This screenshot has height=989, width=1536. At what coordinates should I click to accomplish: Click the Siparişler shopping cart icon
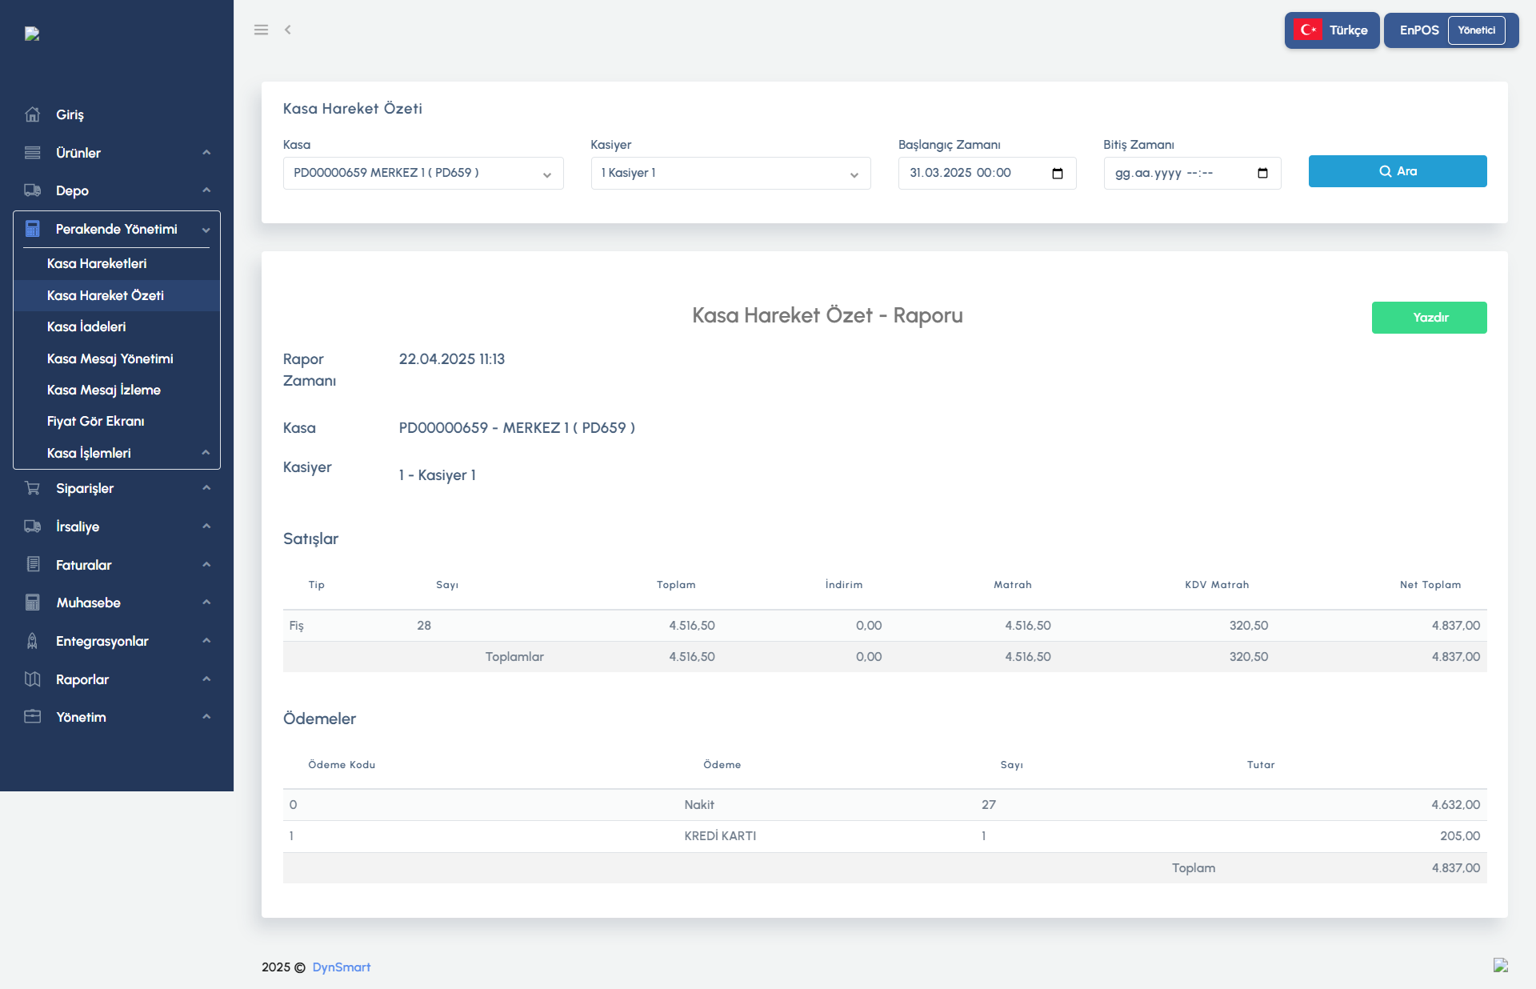click(x=32, y=488)
